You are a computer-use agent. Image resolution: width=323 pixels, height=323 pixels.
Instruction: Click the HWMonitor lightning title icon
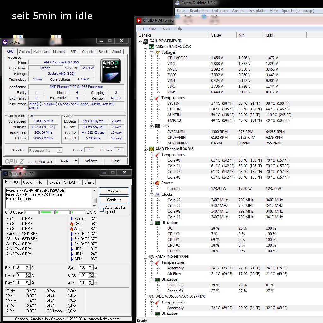pyautogui.click(x=139, y=21)
